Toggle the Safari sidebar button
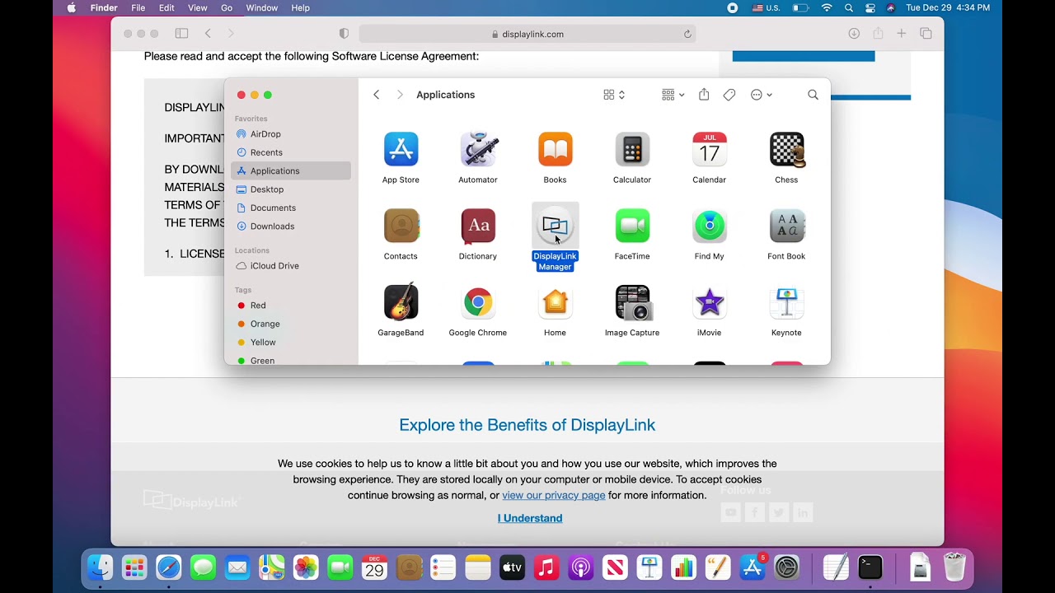The width and height of the screenshot is (1055, 593). coord(181,34)
